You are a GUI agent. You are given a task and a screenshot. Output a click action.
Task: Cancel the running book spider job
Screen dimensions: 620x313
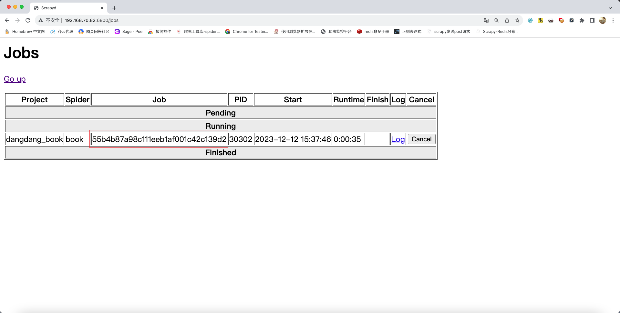421,139
